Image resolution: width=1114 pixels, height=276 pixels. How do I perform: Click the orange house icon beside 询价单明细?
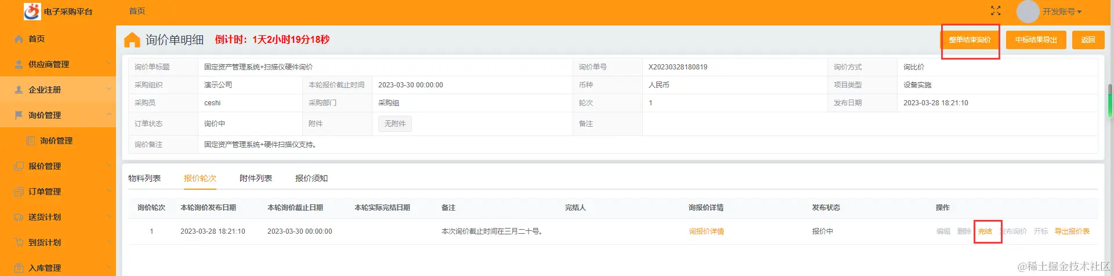pos(132,40)
